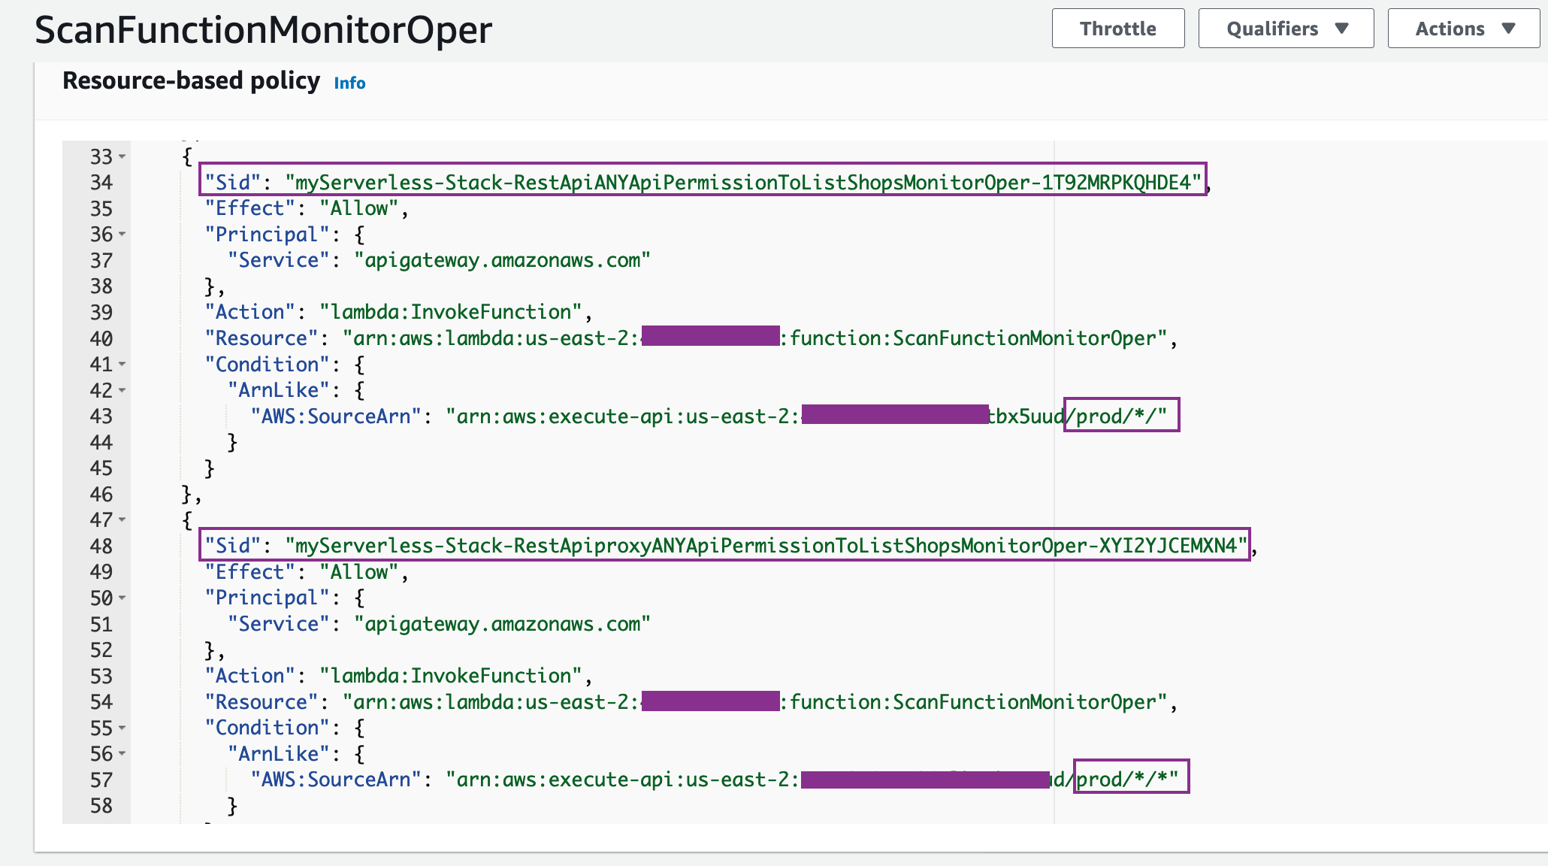Collapse Principal fold arrow at line 50

pos(122,598)
